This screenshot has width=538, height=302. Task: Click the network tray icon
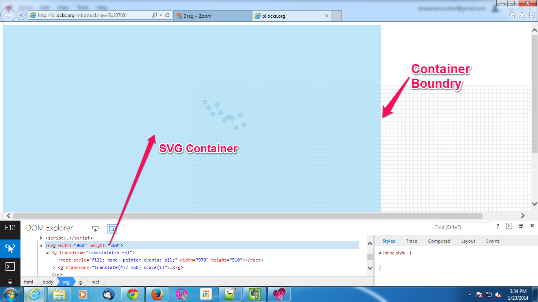pyautogui.click(x=489, y=295)
